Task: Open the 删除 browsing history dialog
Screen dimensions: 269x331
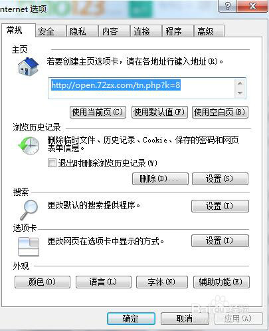Action: point(160,178)
